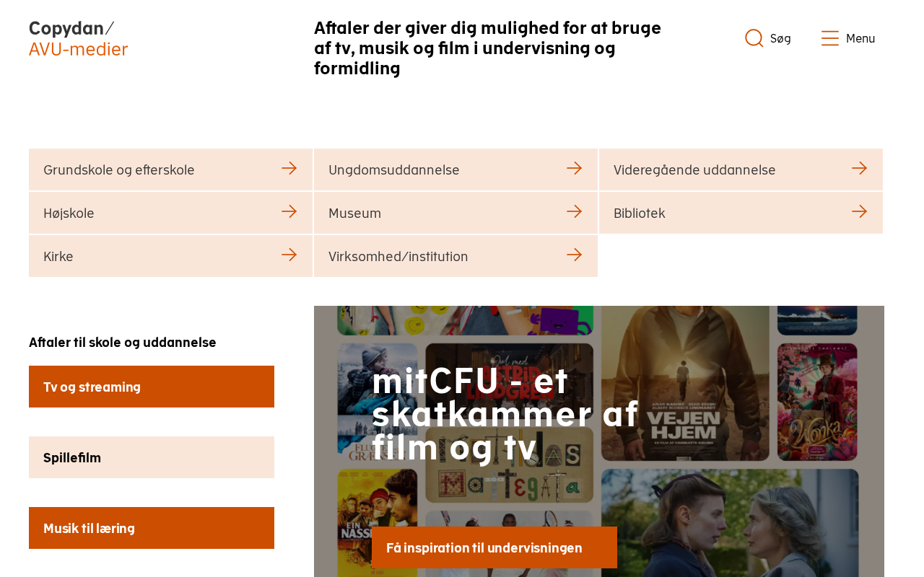Viewport: 924px width, 577px height.
Task: Click the Tv og streaming button
Action: point(152,387)
